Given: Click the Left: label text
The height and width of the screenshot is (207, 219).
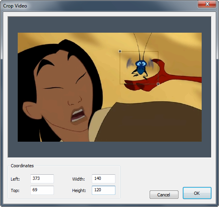Looking at the screenshot, I should pos(15,179).
